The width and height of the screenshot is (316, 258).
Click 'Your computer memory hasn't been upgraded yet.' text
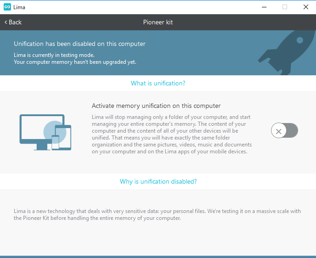click(75, 62)
